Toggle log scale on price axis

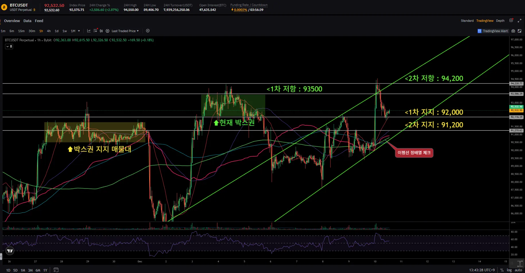(x=509, y=270)
